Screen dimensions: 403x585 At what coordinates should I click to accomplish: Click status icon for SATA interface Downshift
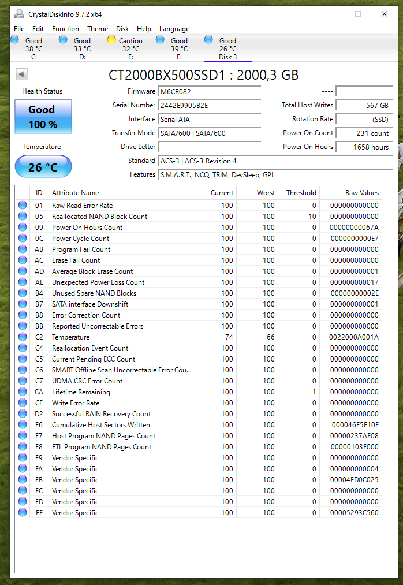(x=23, y=304)
